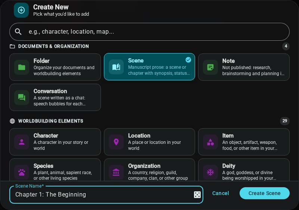Click the Worldbuilding Elements section header
This screenshot has width=299, height=210.
point(51,121)
